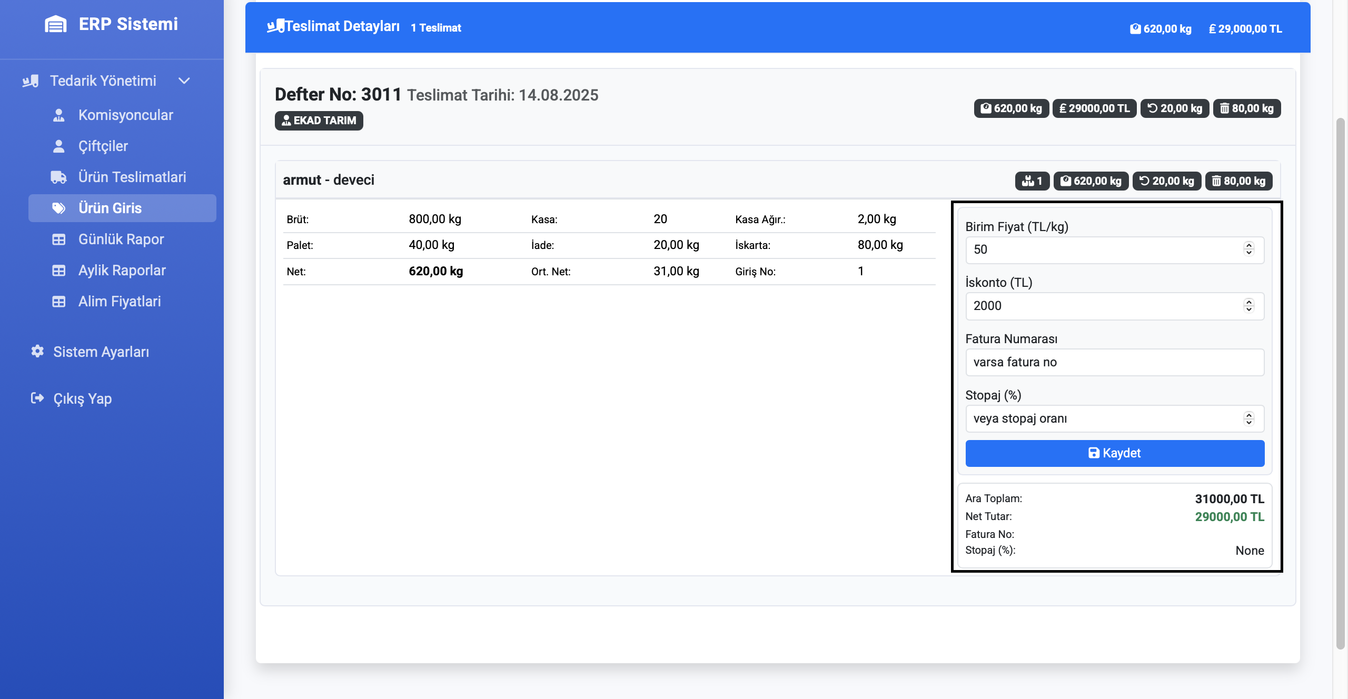Click the Günlük Rapor table icon
The height and width of the screenshot is (699, 1348).
tap(59, 239)
